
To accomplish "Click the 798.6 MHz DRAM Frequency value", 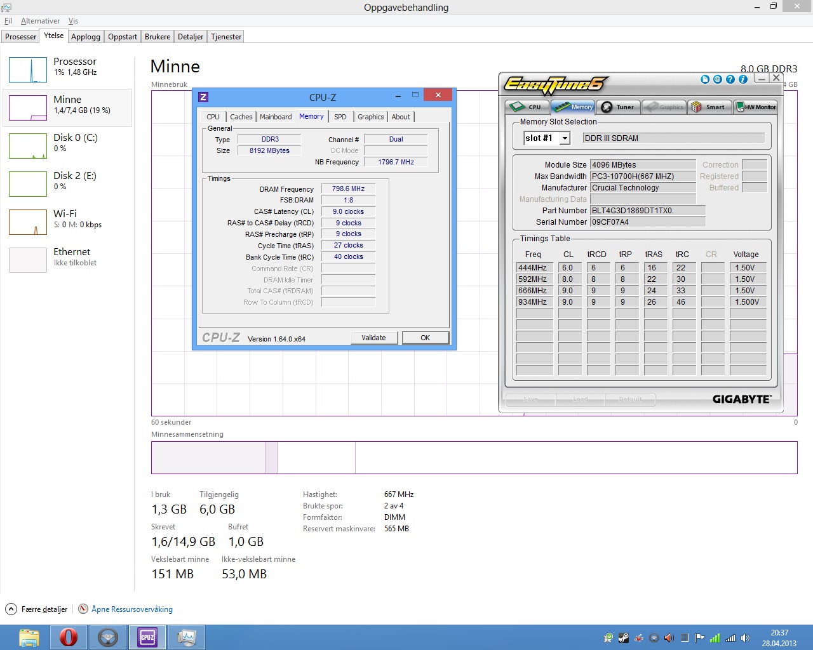I will (348, 189).
